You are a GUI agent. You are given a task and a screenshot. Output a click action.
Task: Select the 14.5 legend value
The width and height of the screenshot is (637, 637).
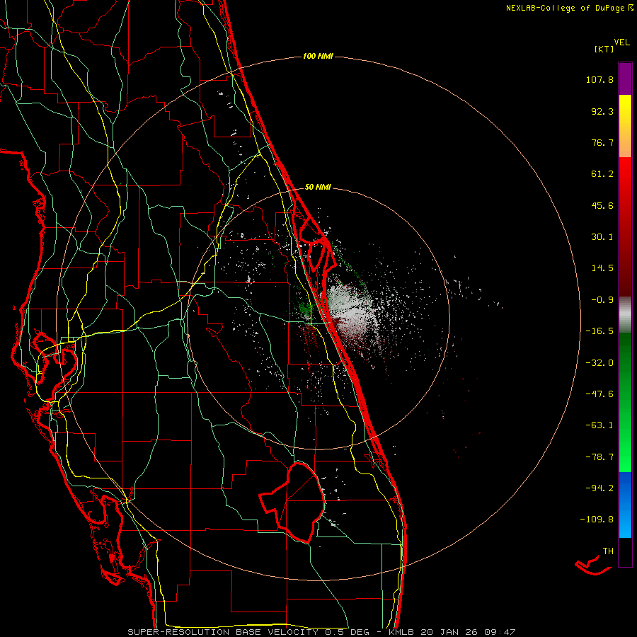602,268
